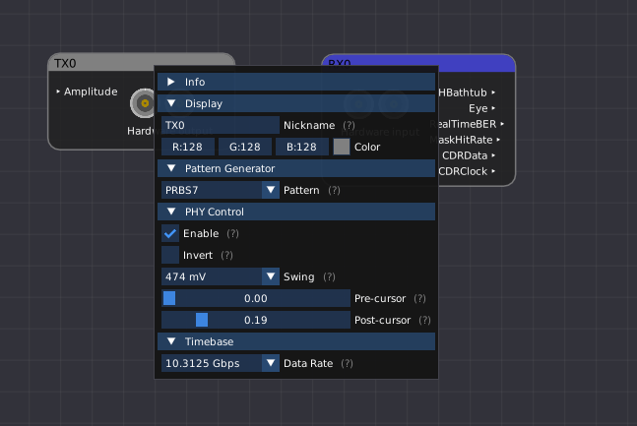637x426 pixels.
Task: Open the 10.3125 Gbps Data Rate dropdown
Action: (x=221, y=363)
